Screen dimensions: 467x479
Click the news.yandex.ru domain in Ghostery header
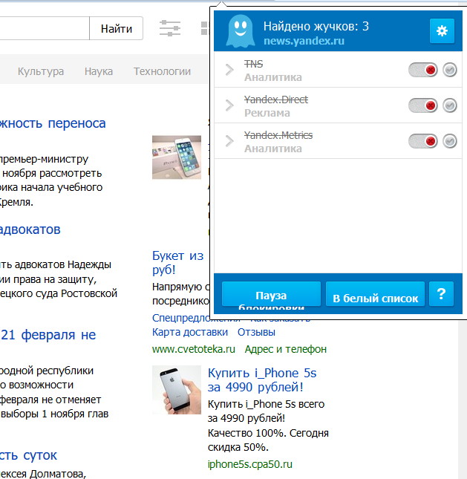coord(304,41)
